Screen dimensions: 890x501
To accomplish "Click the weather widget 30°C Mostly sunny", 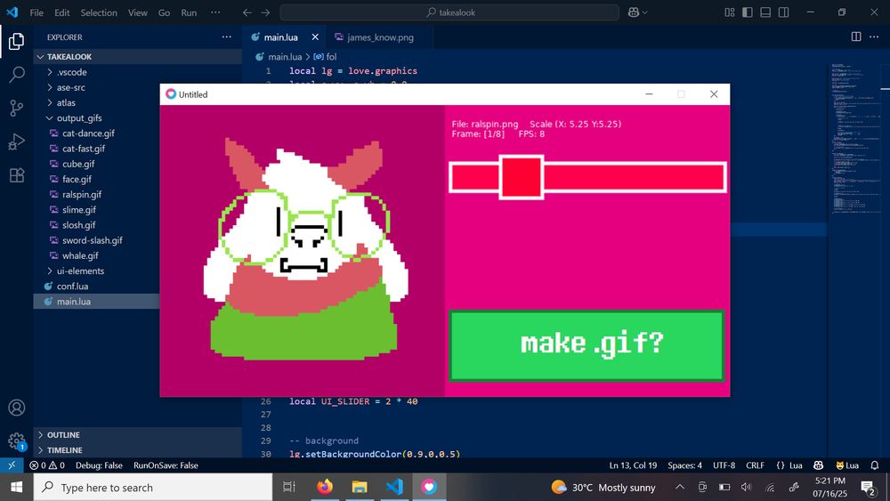I will pos(603,488).
